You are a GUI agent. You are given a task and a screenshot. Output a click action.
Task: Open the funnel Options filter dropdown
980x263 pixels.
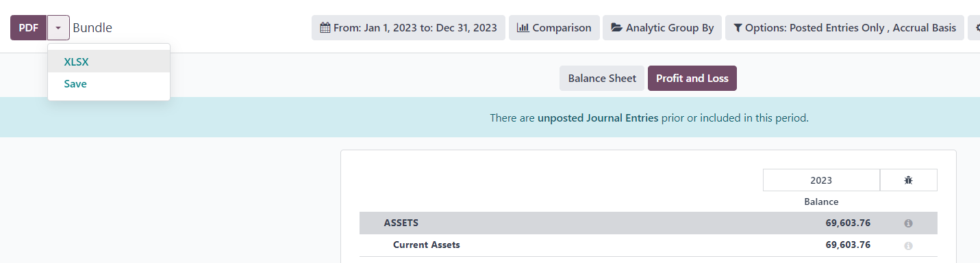click(844, 28)
